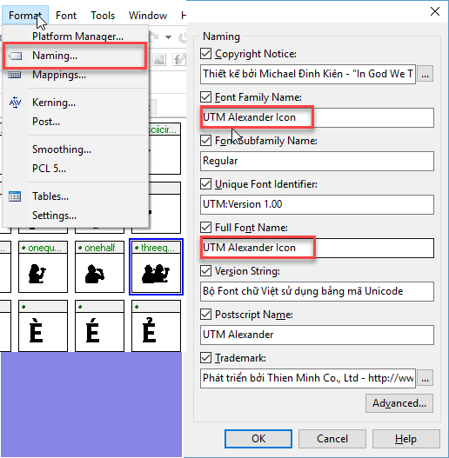Click the Font Subfamily Name field

click(x=317, y=161)
